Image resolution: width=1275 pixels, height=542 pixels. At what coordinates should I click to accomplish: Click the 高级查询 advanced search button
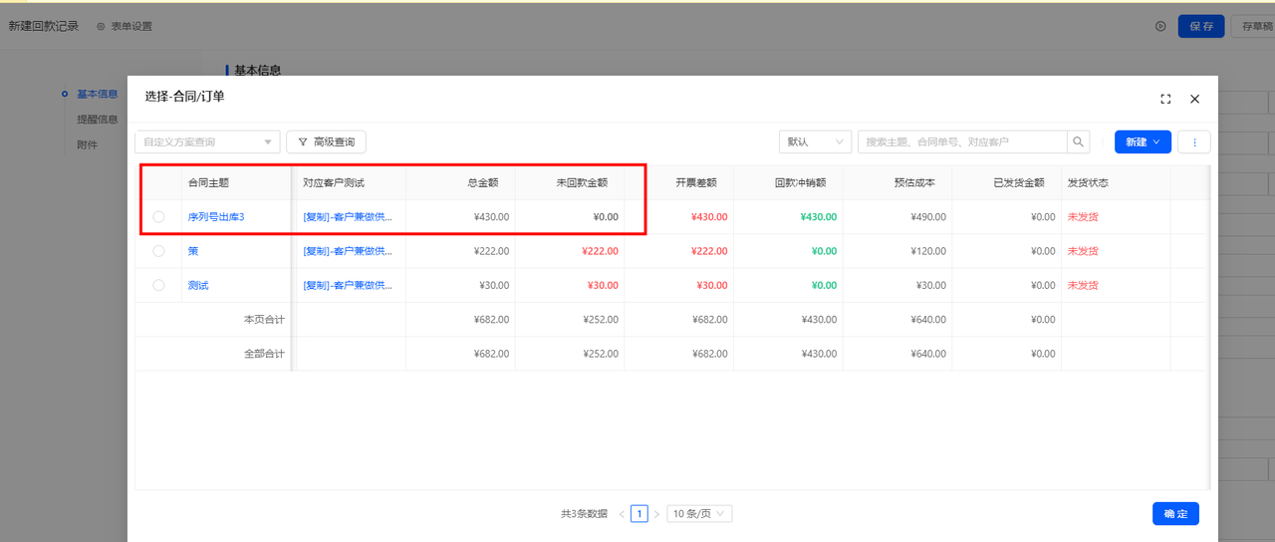tap(326, 142)
